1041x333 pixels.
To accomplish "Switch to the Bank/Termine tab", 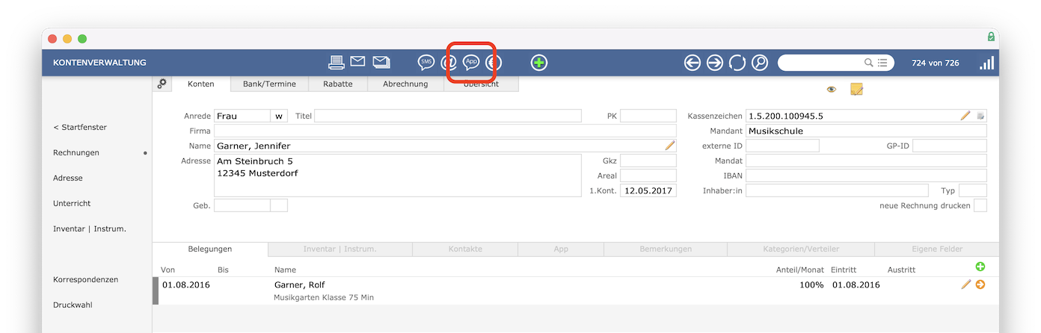I will click(269, 84).
